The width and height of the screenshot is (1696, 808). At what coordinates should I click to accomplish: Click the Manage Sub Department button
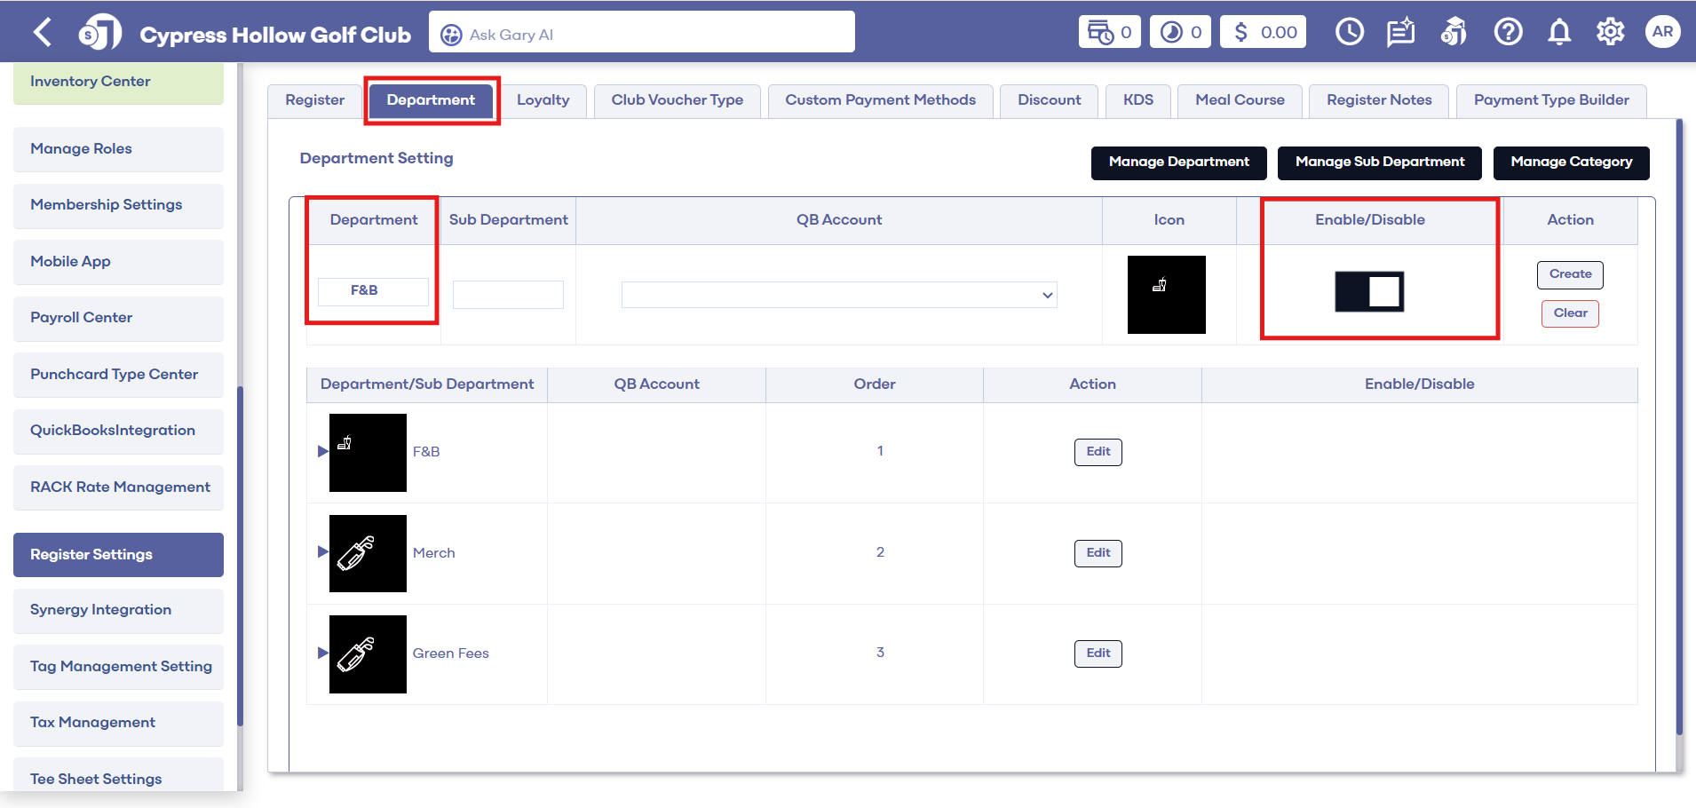pos(1379,162)
